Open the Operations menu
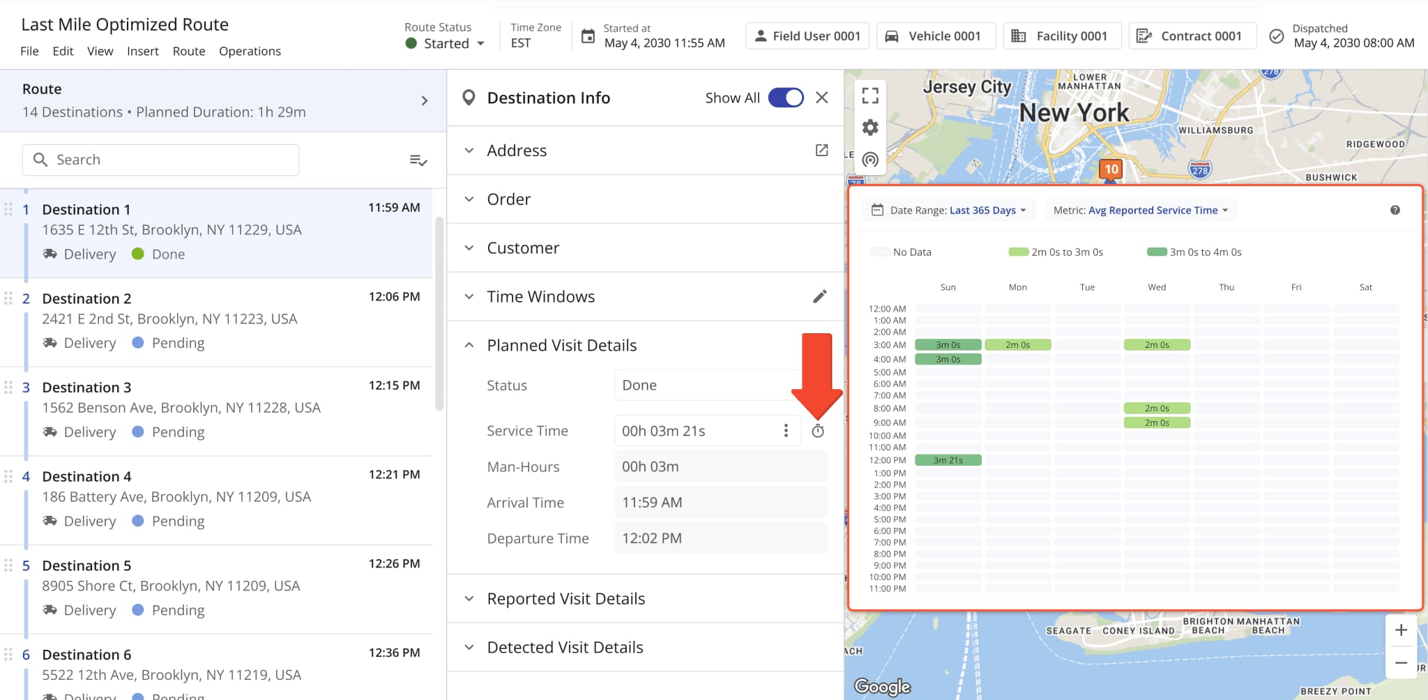The width and height of the screenshot is (1428, 700). click(250, 52)
